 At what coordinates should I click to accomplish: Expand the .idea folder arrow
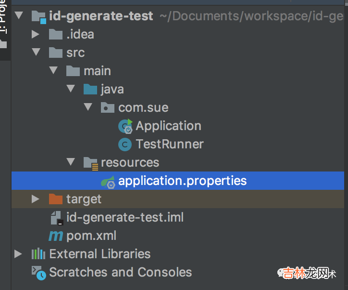35,34
